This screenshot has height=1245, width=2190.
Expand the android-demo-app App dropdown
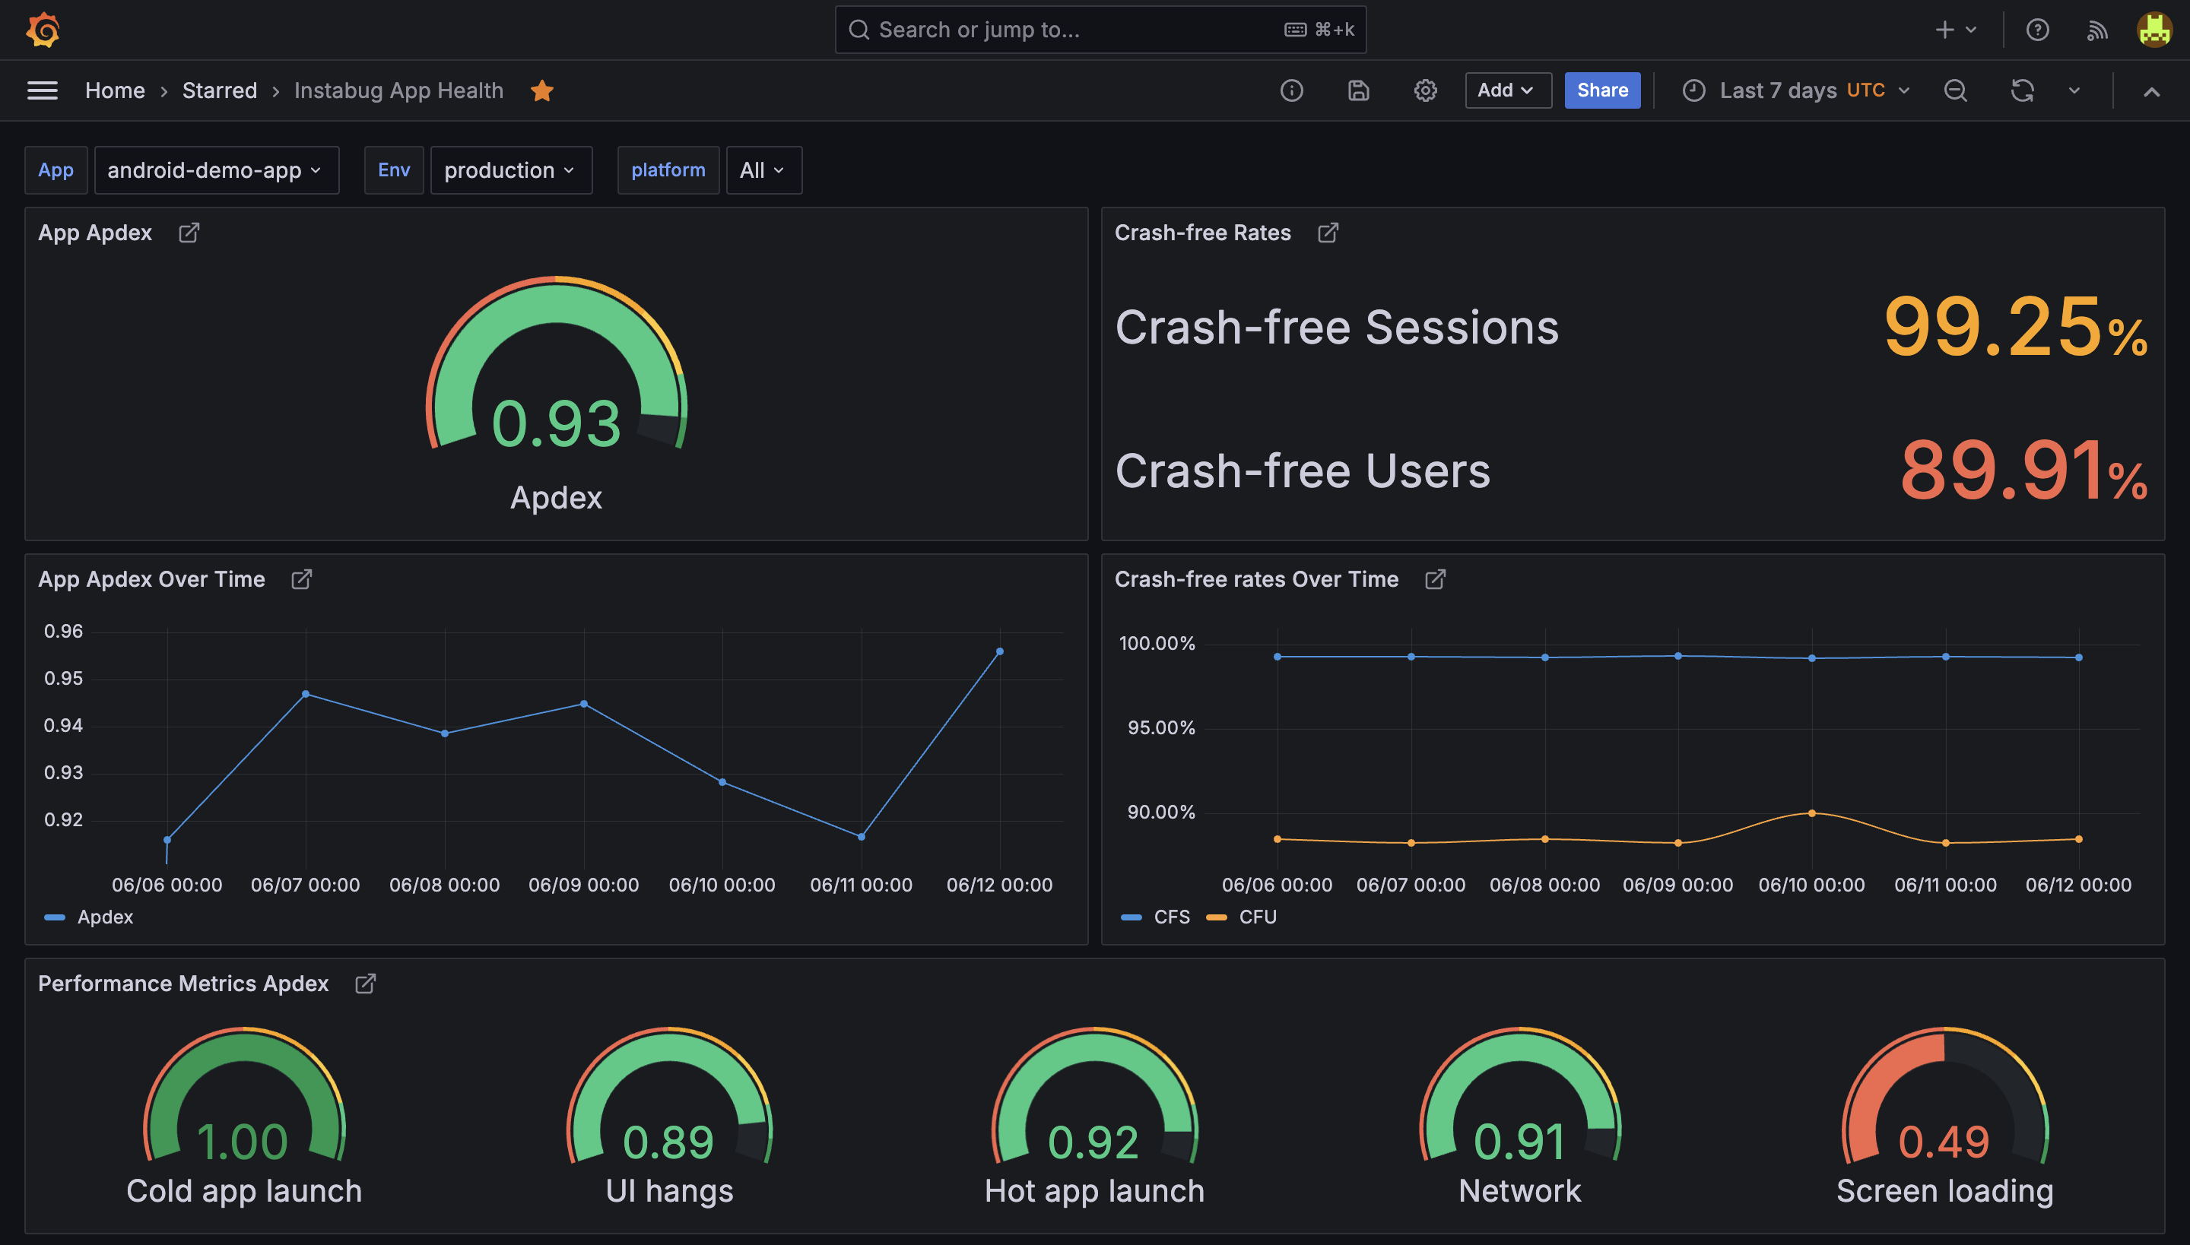coord(216,170)
